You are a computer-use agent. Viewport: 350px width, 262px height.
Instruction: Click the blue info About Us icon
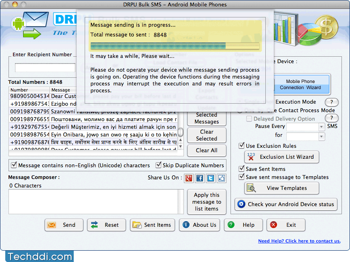tap(186, 224)
